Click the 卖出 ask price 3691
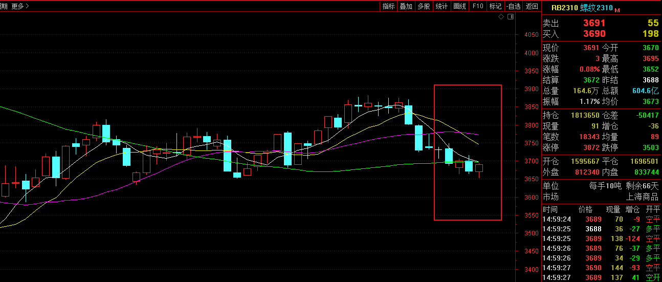Viewport: 662px width, 282px height. click(594, 23)
